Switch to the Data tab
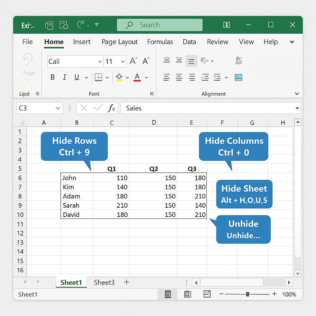Image resolution: width=316 pixels, height=316 pixels. tap(189, 42)
